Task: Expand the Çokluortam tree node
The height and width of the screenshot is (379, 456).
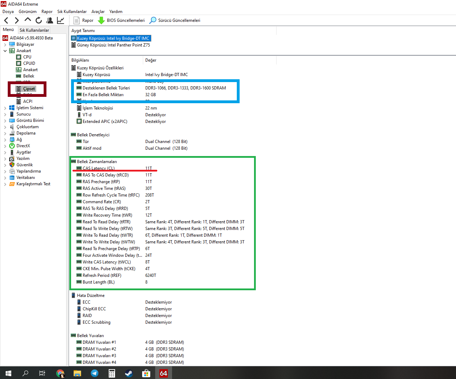Action: (x=5, y=127)
